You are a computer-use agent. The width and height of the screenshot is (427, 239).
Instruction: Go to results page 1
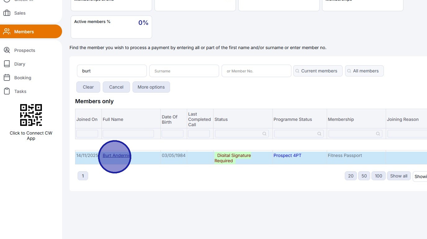pos(83,176)
